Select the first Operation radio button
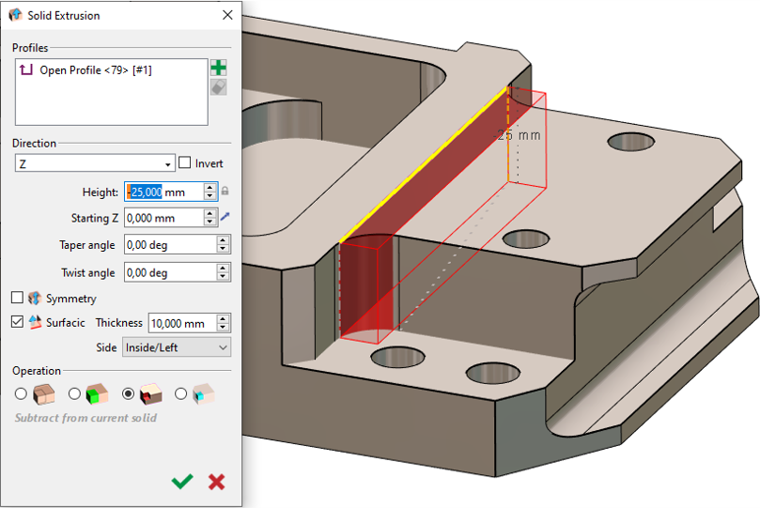The height and width of the screenshot is (508, 760). [x=21, y=394]
